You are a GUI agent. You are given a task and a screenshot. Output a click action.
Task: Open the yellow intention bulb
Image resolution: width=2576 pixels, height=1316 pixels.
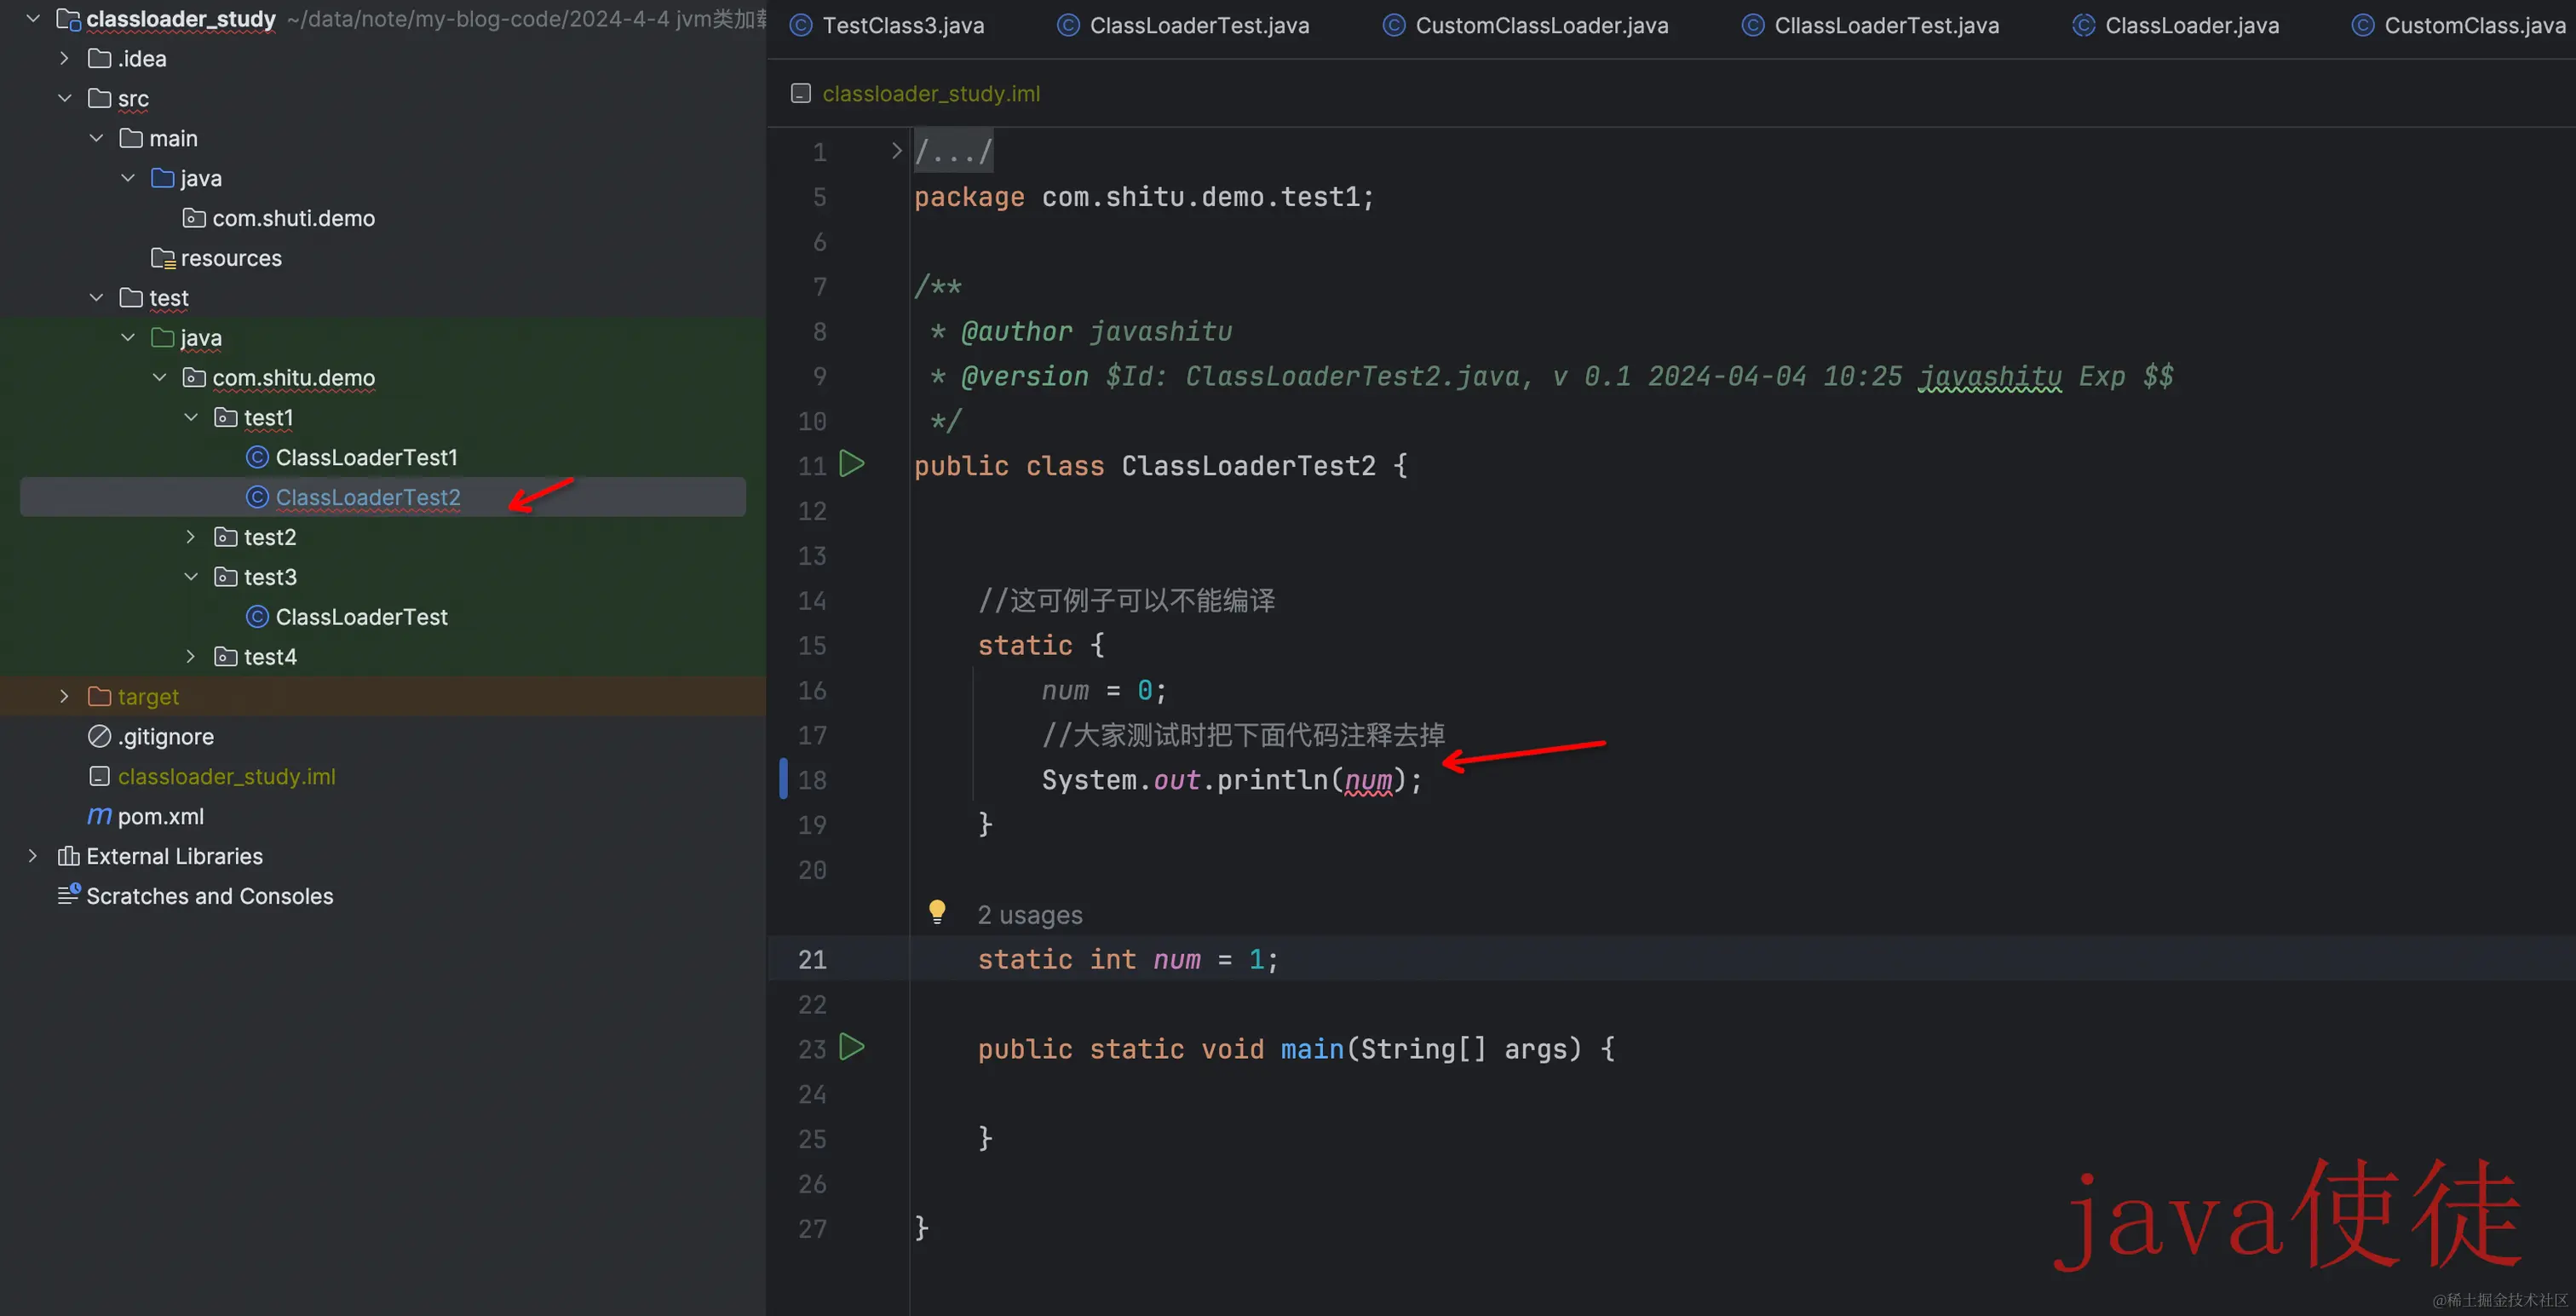[937, 912]
